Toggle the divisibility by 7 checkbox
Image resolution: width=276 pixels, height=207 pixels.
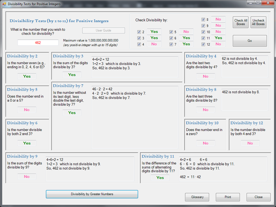click(171, 44)
